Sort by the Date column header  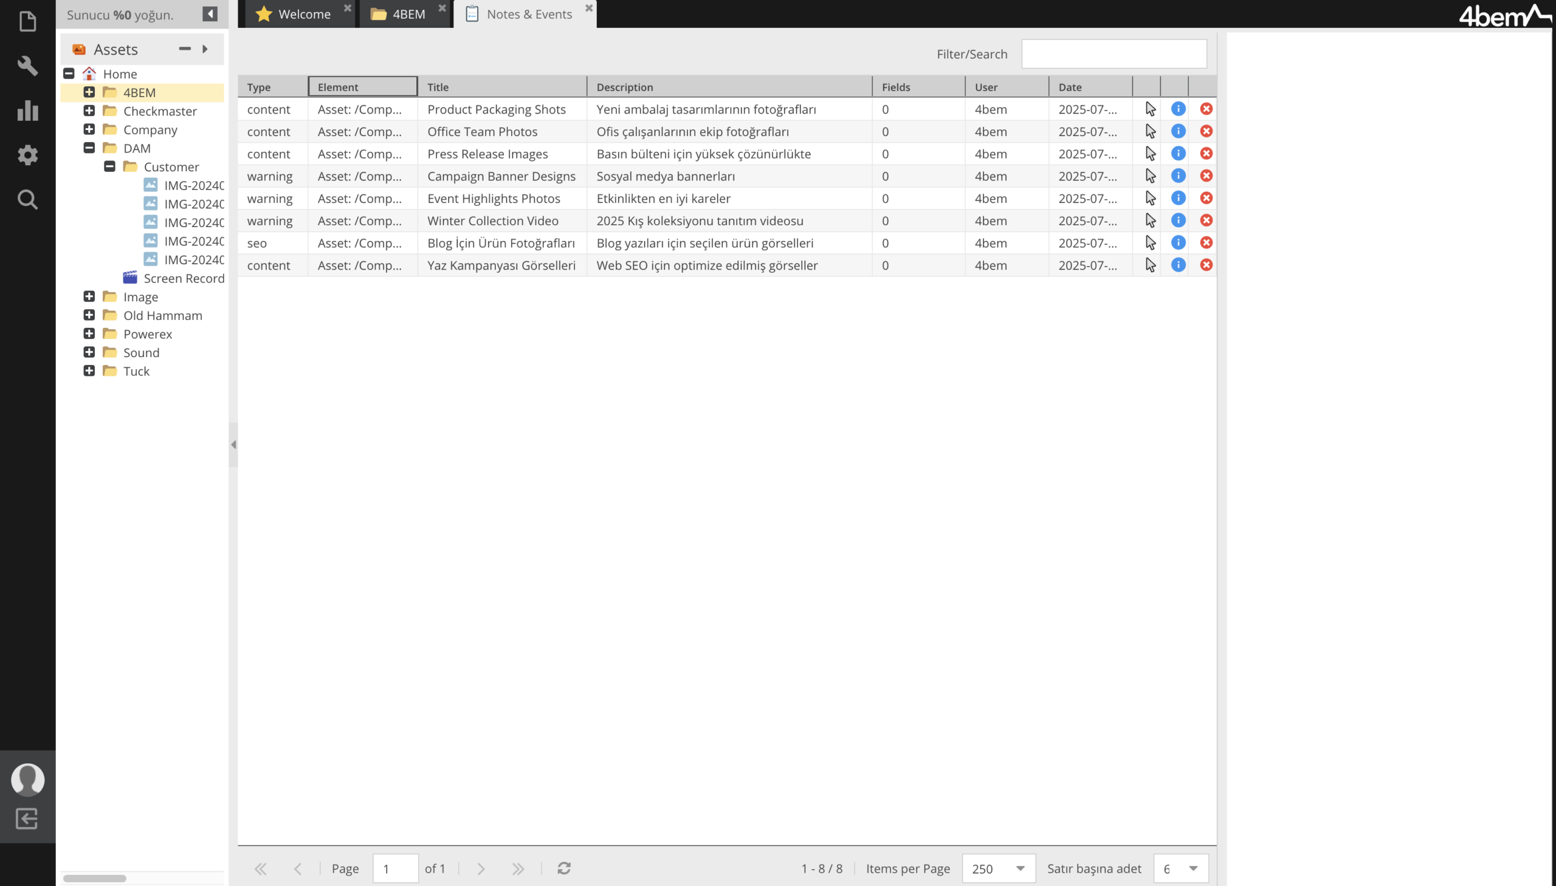[1090, 87]
